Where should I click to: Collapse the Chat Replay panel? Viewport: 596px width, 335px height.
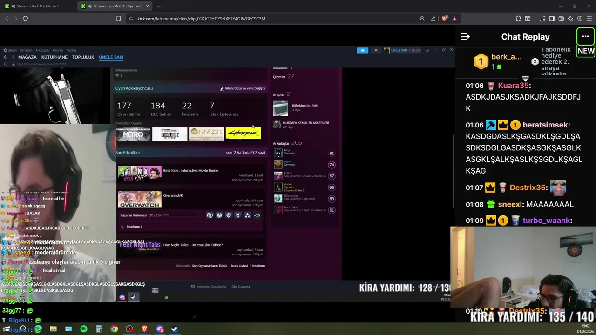point(465,37)
